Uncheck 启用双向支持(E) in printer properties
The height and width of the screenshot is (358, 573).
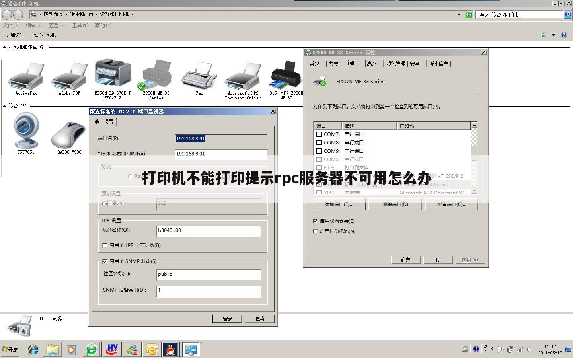coord(315,221)
